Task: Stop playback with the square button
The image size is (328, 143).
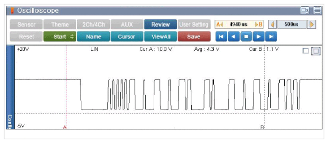Action: [246, 37]
